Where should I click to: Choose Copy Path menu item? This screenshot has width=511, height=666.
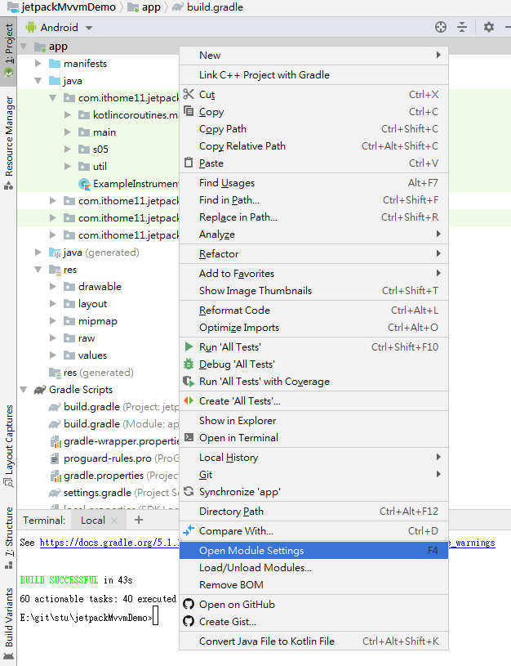313,128
